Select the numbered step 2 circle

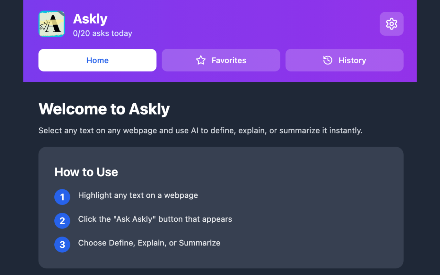pos(62,221)
